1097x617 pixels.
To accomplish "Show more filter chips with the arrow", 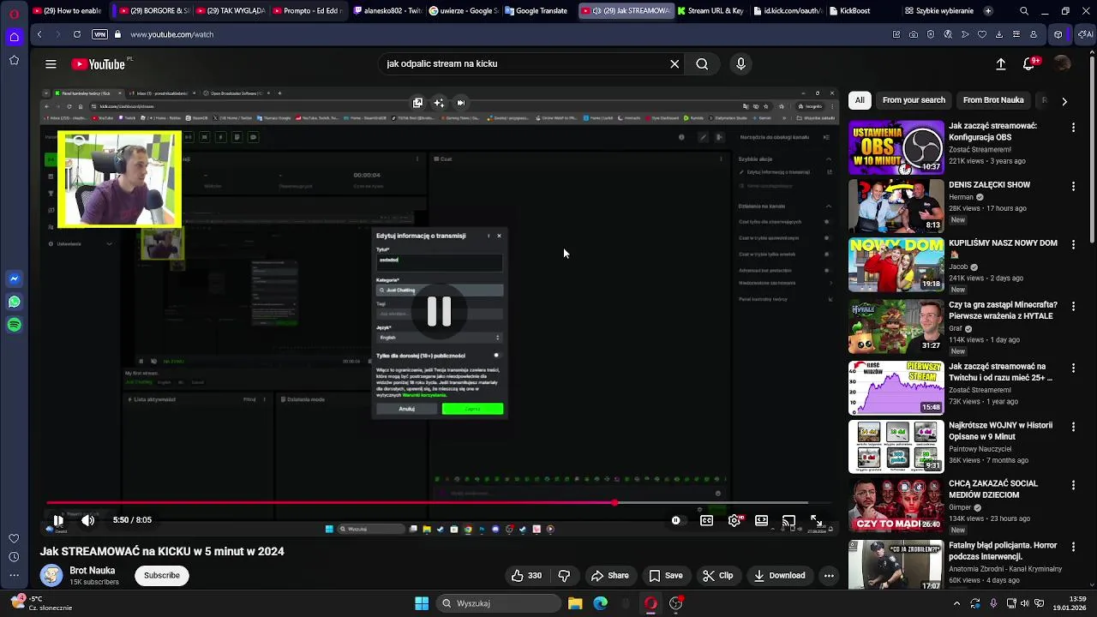I will pos(1064,100).
